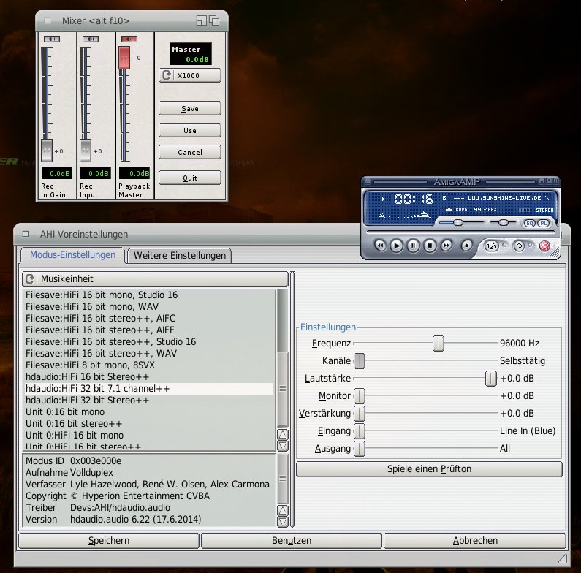Select hdaudio:HiFi 32 bit Stereo++ mode
The height and width of the screenshot is (573, 581).
88,401
